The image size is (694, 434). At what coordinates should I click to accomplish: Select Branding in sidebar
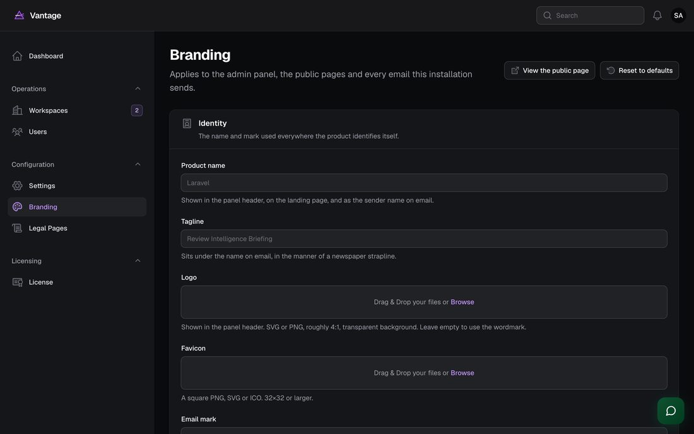pyautogui.click(x=77, y=207)
